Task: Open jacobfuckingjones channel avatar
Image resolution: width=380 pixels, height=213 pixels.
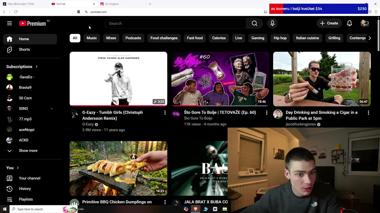Action: tap(278, 114)
